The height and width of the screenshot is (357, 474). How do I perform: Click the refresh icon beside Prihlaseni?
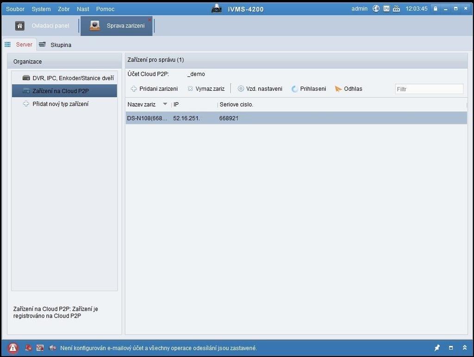[294, 89]
